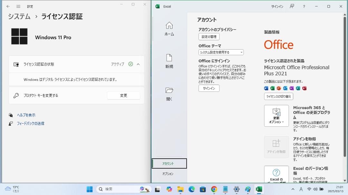Click the Word product icon

pos(266,88)
